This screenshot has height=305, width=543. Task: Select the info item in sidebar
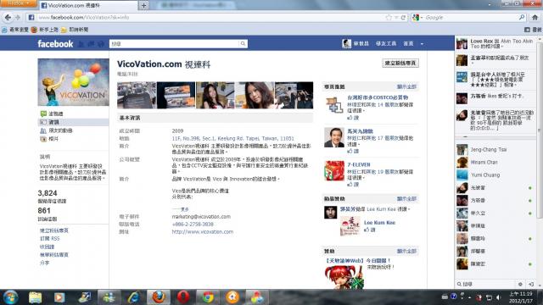[73, 122]
